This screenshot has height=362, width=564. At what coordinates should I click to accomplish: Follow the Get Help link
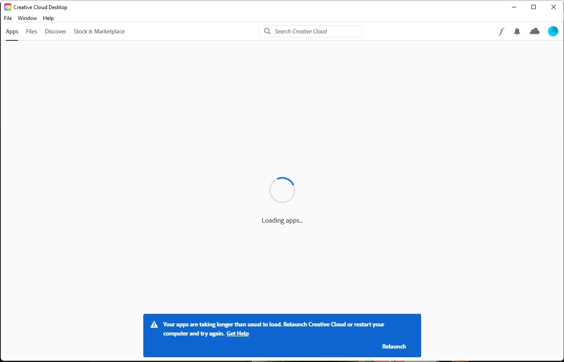click(237, 333)
